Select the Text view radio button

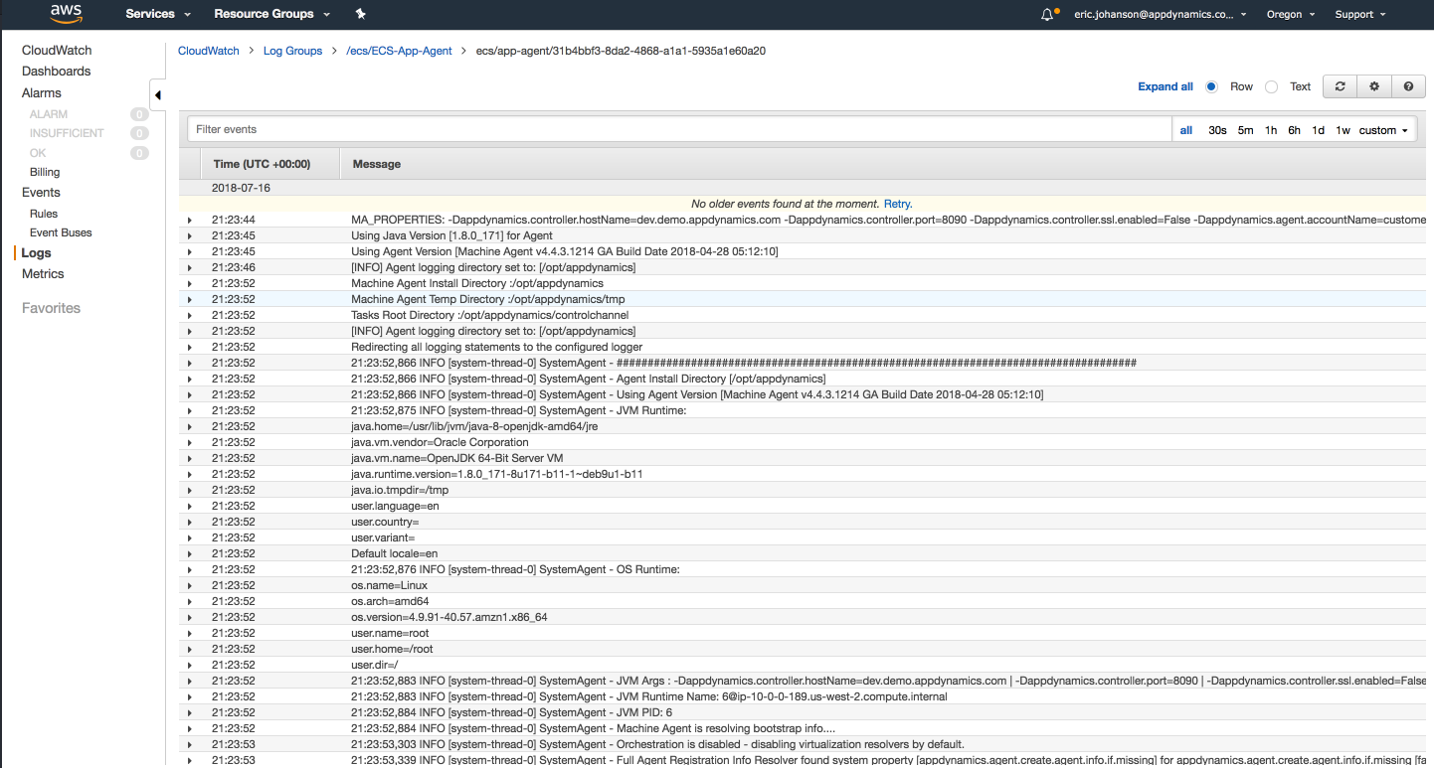point(1271,86)
